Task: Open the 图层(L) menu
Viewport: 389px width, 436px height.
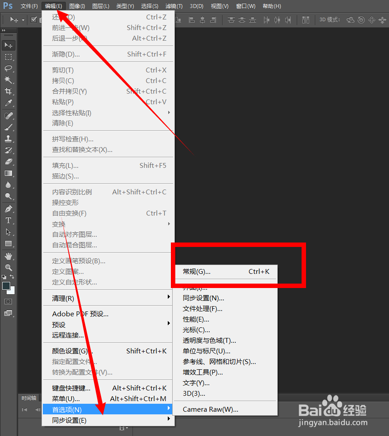Action: [101, 6]
